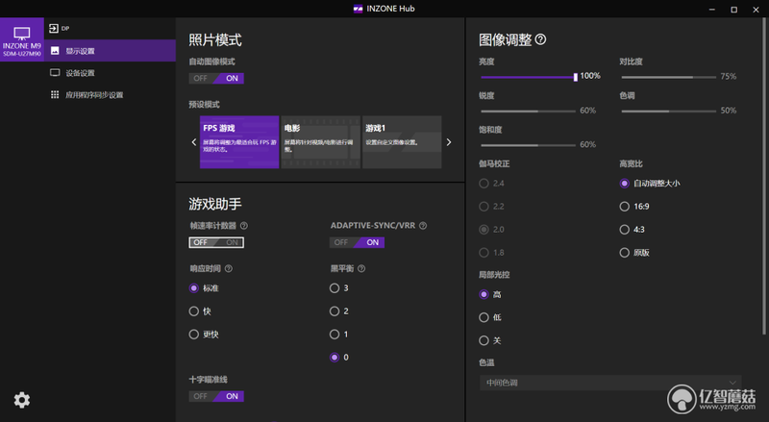This screenshot has width=769, height=422.
Task: Adjust the 锐度 sharpness slider
Action: tap(528, 112)
